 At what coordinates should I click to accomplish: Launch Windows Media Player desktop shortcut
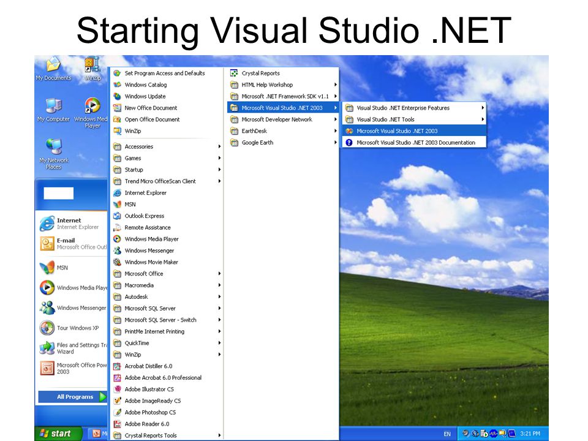point(92,105)
